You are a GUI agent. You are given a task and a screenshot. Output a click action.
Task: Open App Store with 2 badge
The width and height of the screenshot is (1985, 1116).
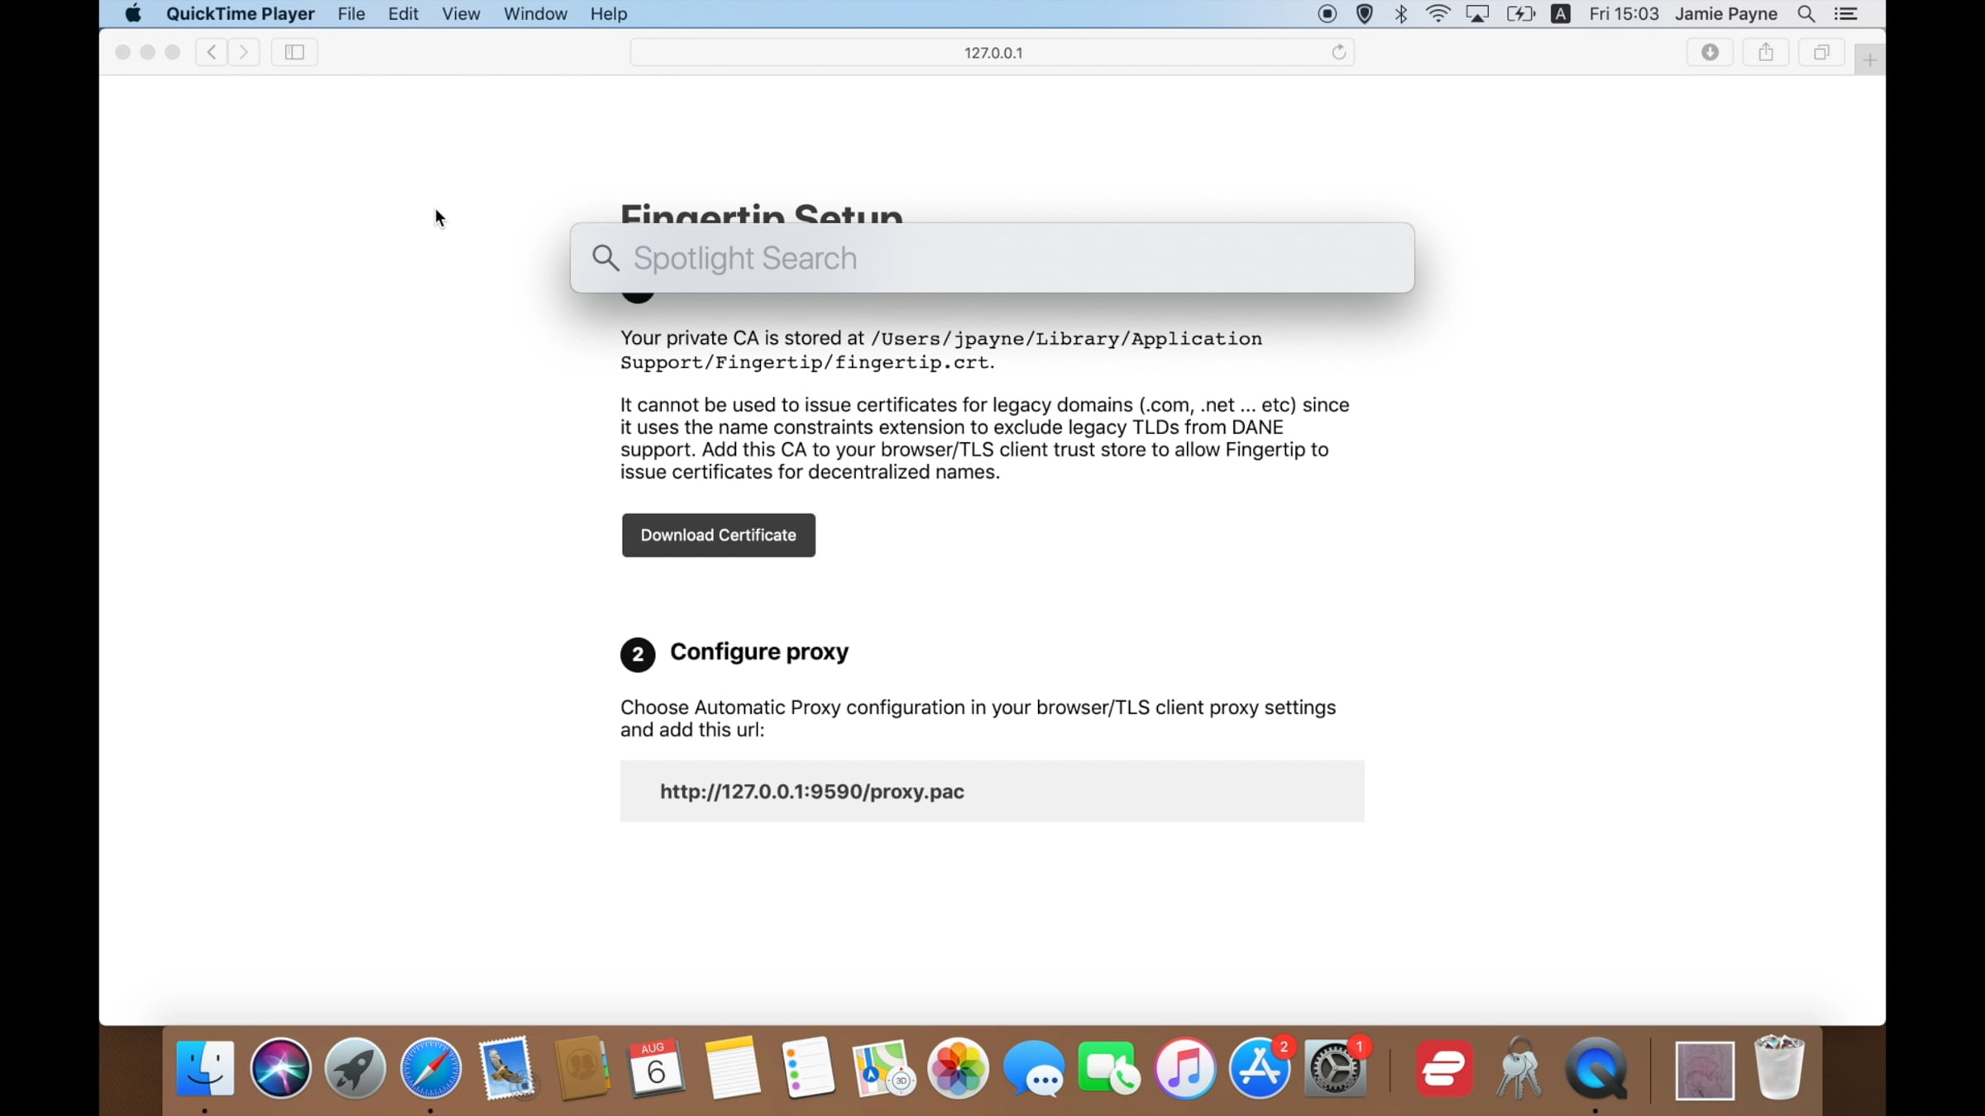[1260, 1068]
